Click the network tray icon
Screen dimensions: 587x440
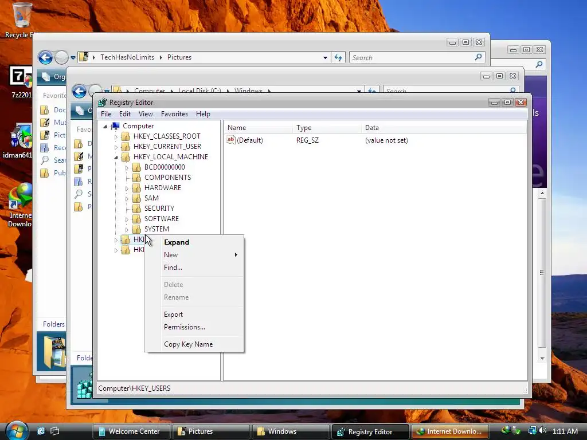tap(532, 431)
